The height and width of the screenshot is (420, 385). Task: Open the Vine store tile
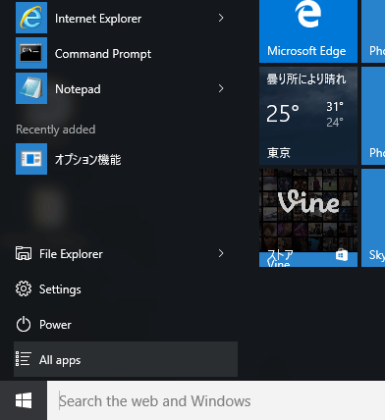coord(308,218)
